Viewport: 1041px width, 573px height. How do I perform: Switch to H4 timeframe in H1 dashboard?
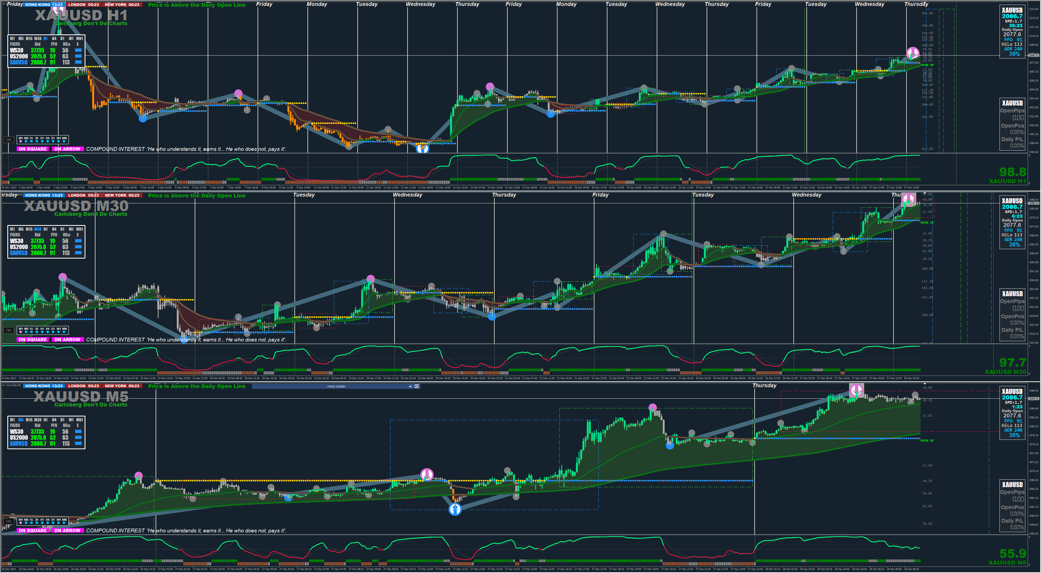pos(54,39)
